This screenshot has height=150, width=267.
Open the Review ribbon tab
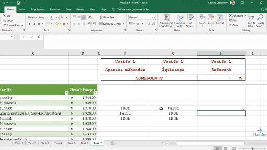[80, 10]
